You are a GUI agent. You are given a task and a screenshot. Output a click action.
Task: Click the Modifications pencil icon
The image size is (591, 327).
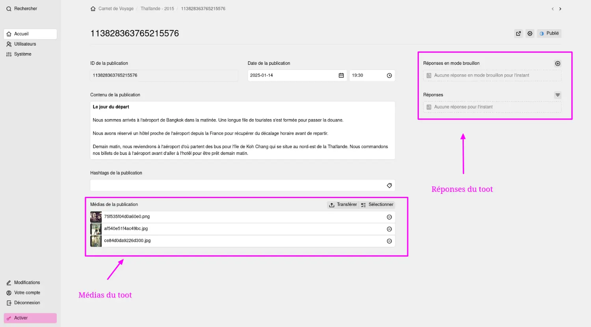(9, 283)
